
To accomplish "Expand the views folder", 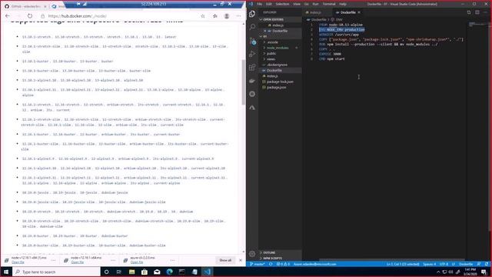I will click(281, 59).
